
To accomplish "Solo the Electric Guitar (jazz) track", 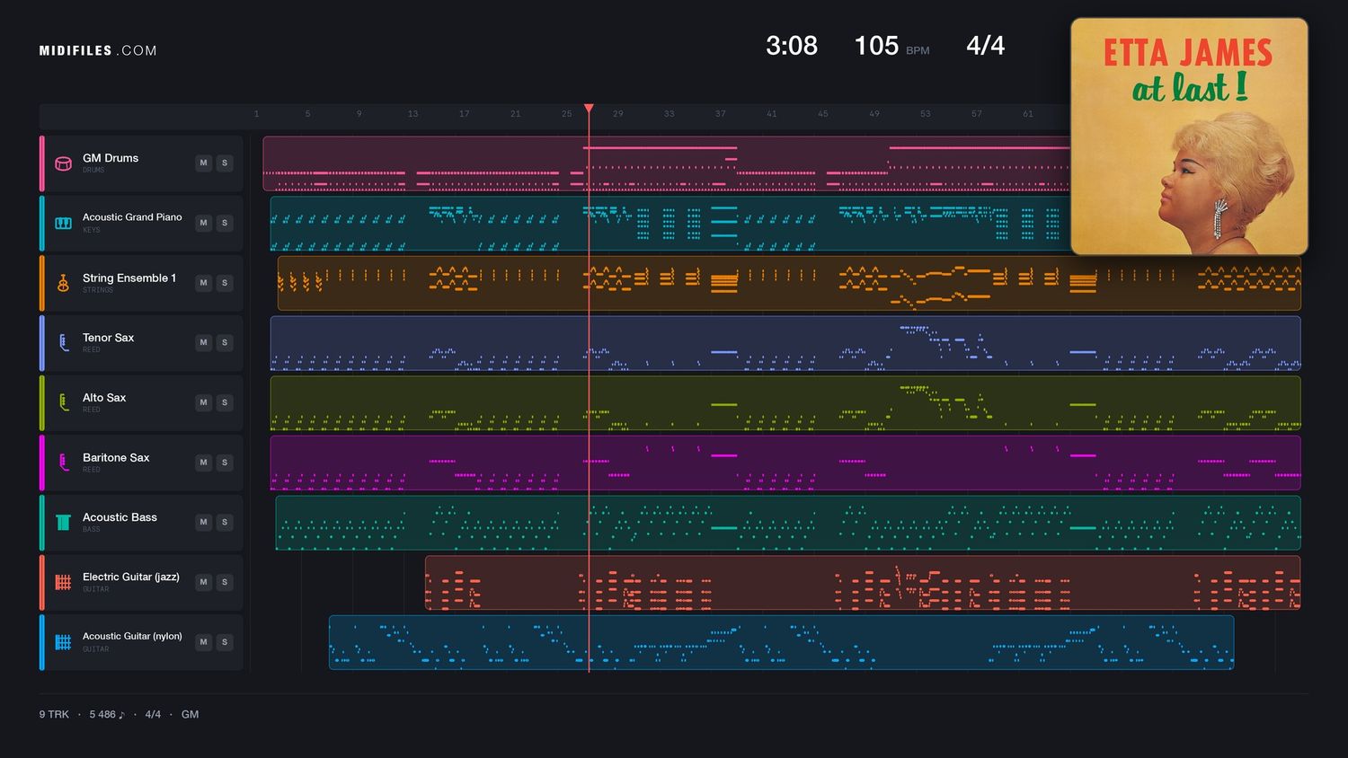I will tap(225, 582).
